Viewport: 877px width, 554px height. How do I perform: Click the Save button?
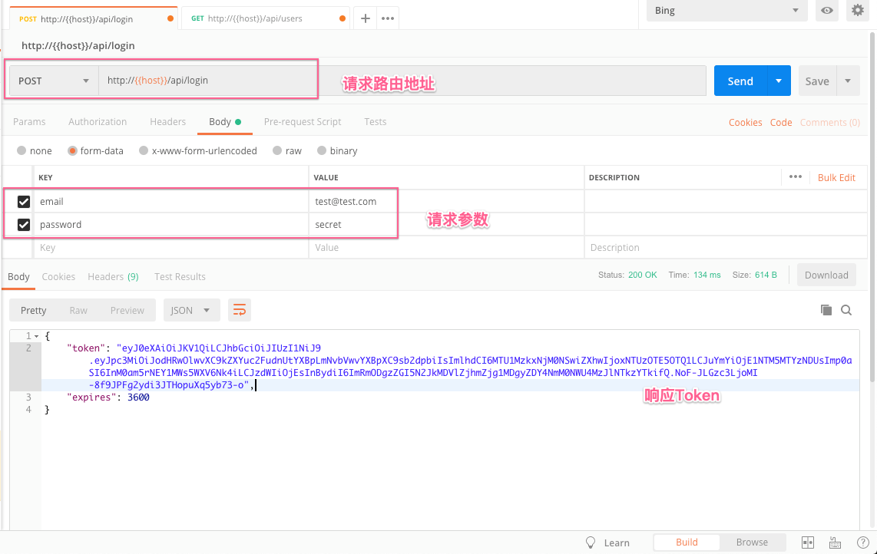817,81
